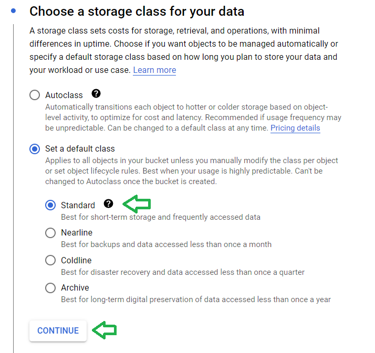375x353 pixels.
Task: Click the green arrow pointing at Continue
Action: tap(105, 330)
